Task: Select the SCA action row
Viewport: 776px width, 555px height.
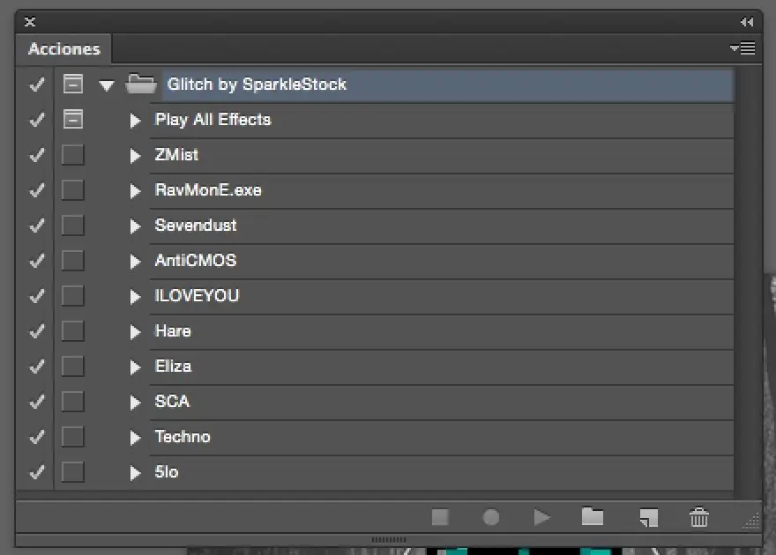Action: (442, 402)
